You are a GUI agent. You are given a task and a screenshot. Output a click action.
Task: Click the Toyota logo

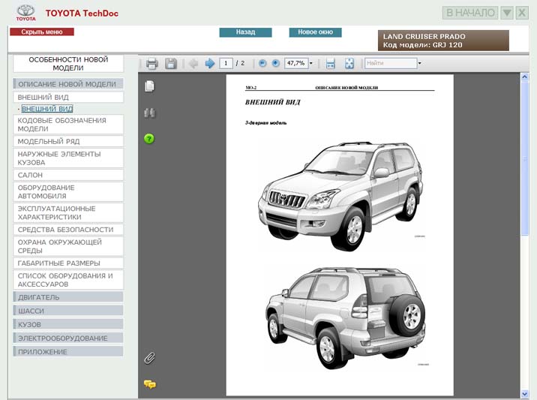pyautogui.click(x=25, y=13)
